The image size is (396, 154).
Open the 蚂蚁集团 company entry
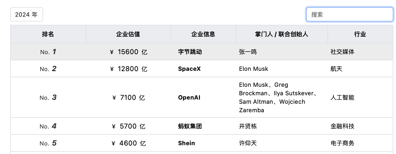click(x=190, y=126)
